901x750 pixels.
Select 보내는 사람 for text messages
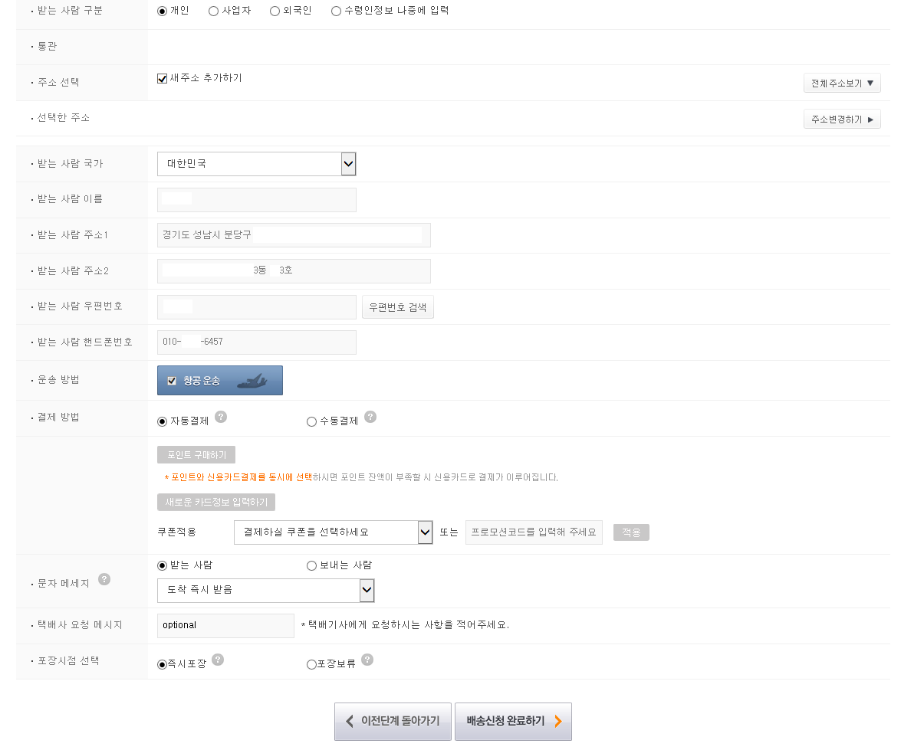(x=311, y=566)
